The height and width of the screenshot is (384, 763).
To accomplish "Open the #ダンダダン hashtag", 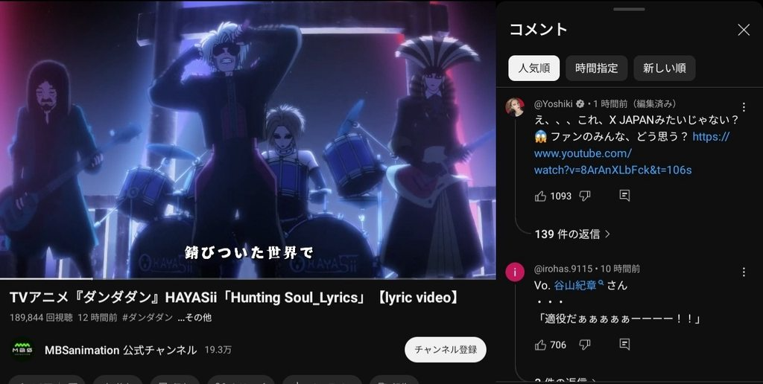I will pyautogui.click(x=148, y=318).
